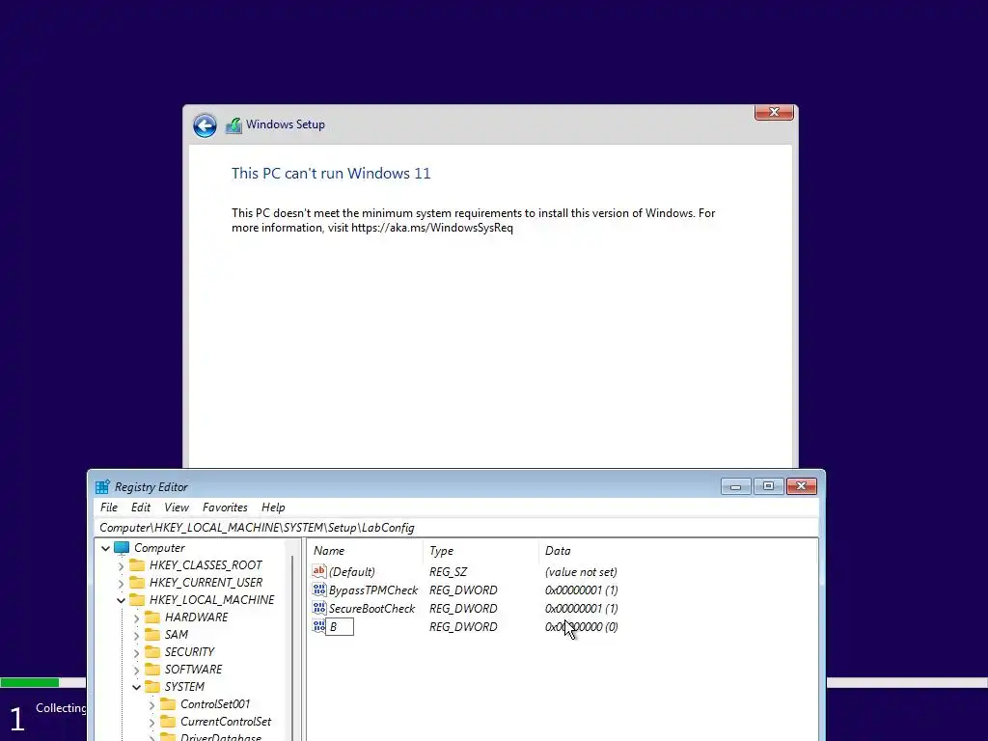This screenshot has width=988, height=741.
Task: Click the CurrentControlSet folder icon
Action: click(x=168, y=722)
